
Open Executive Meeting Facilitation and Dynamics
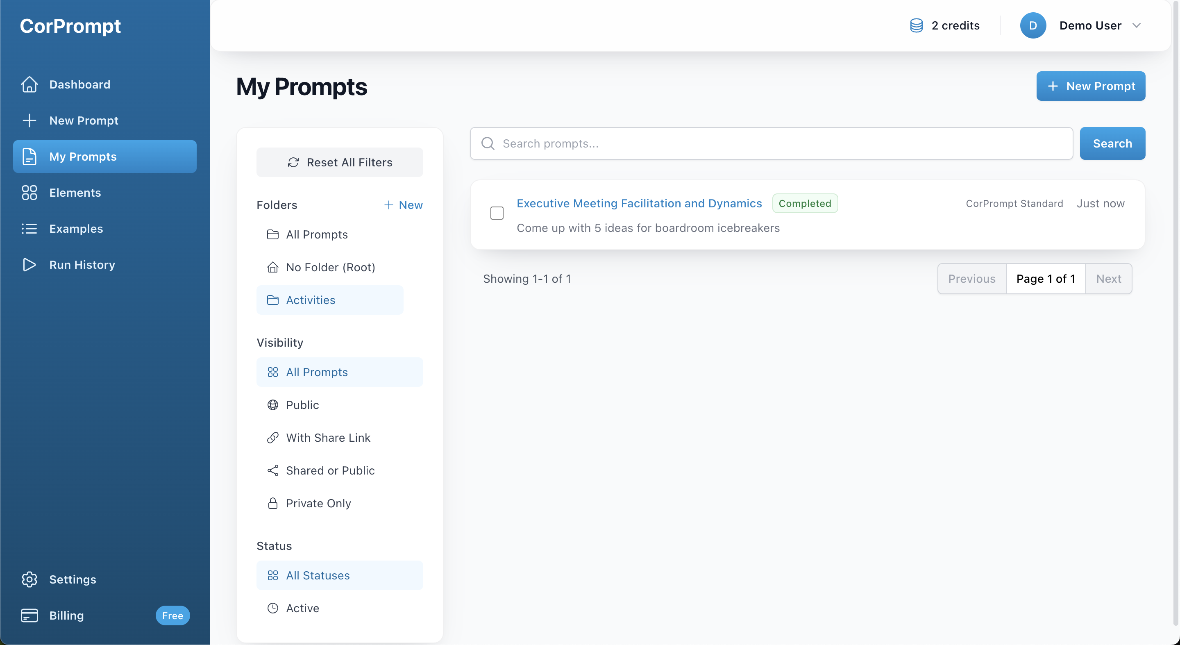pyautogui.click(x=639, y=203)
